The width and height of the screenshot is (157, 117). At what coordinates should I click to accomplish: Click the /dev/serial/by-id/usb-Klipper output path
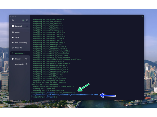65,95
